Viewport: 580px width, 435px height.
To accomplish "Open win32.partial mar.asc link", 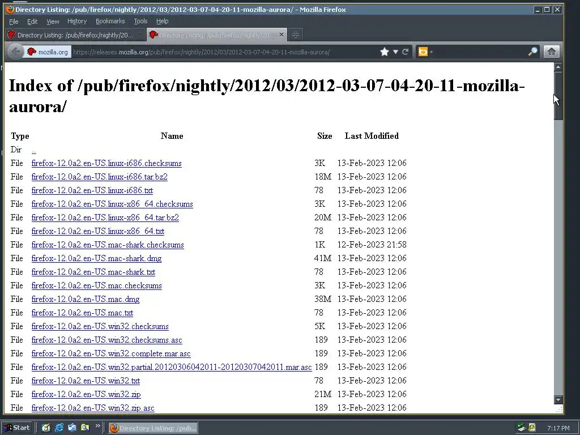I will [172, 367].
